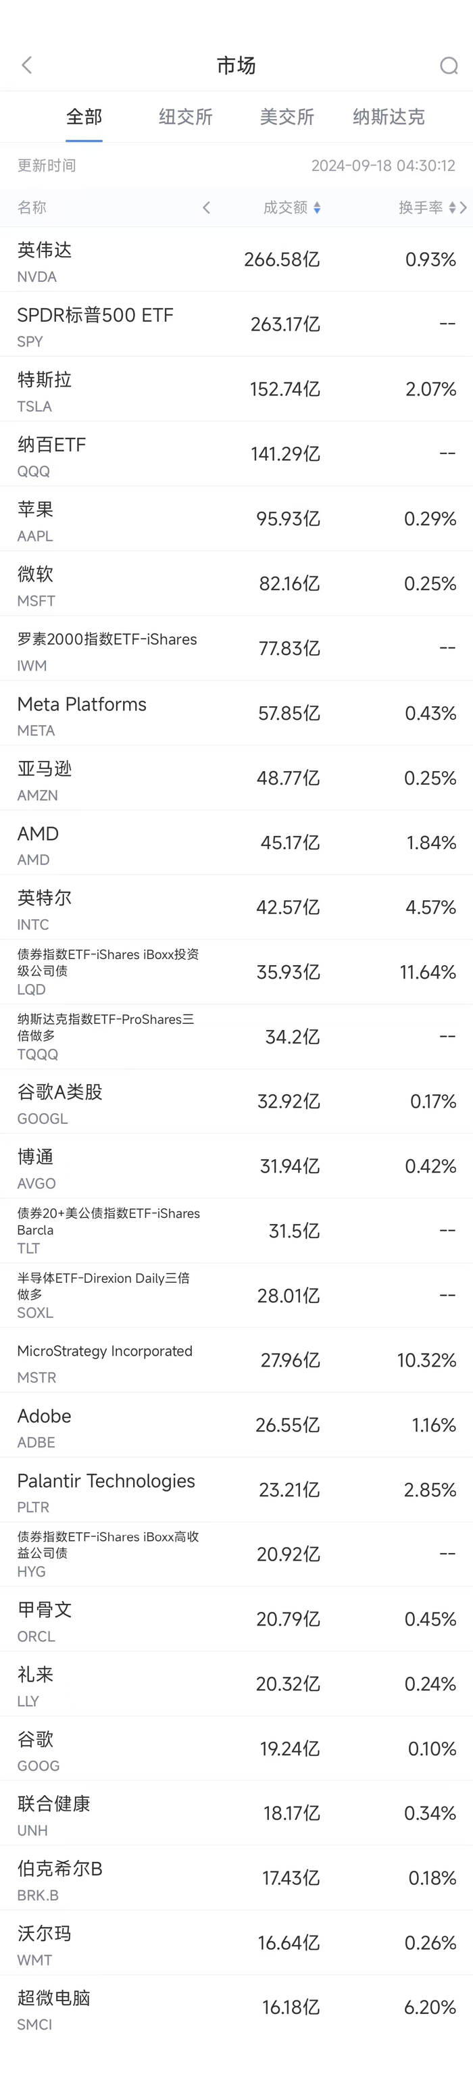Screen dimensions: 473x2085
Task: Select the MicroStrategy Incorporated row
Action: [x=236, y=1360]
